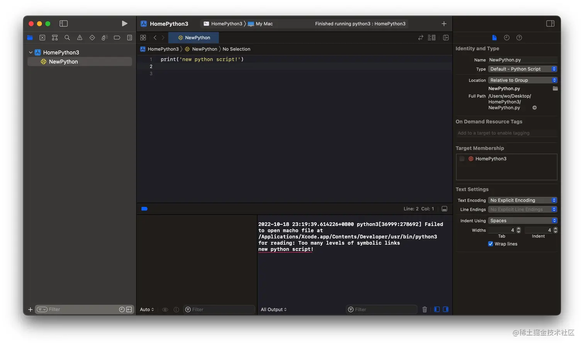Show the History inspector

click(507, 37)
